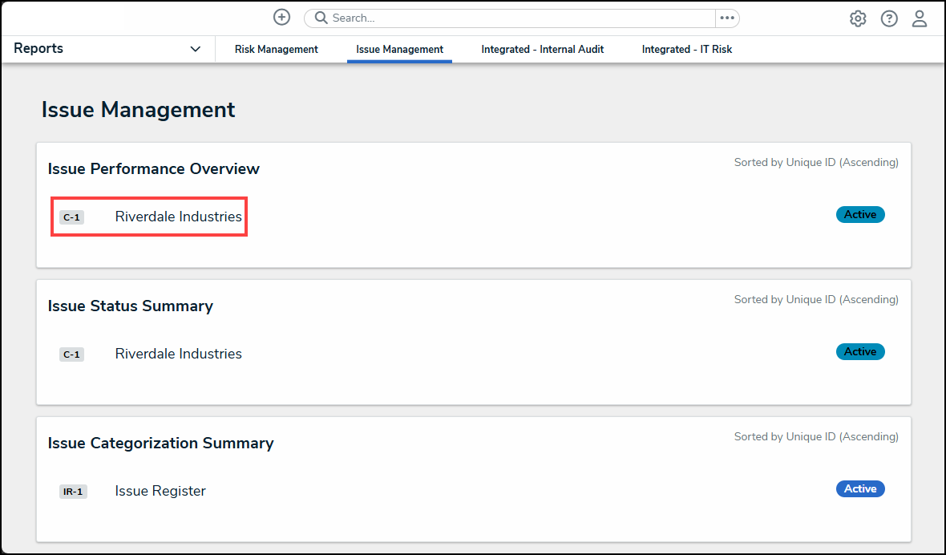Screen dimensions: 946x555
Task: Go to the Integrated - IT Risk tab
Action: (687, 50)
